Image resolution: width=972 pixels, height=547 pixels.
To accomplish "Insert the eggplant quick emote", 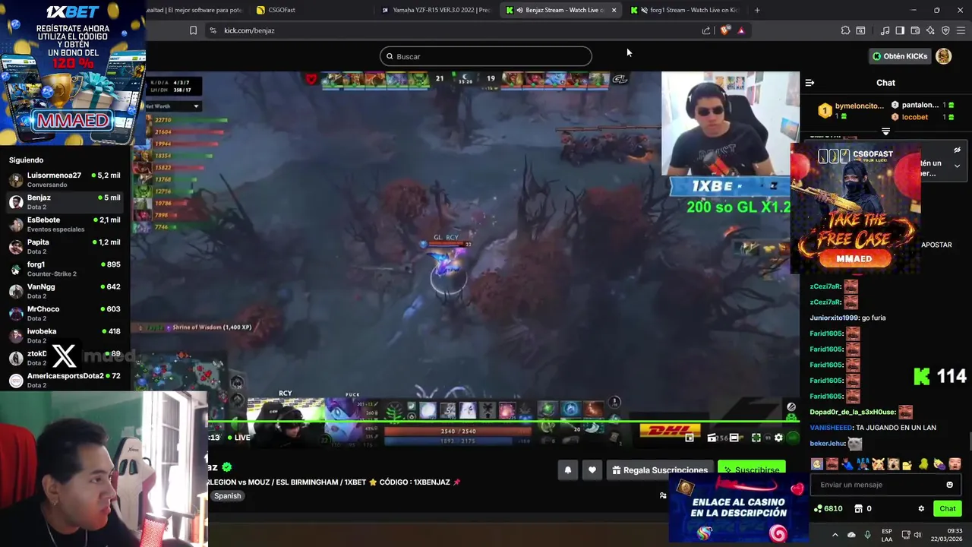I will click(939, 463).
